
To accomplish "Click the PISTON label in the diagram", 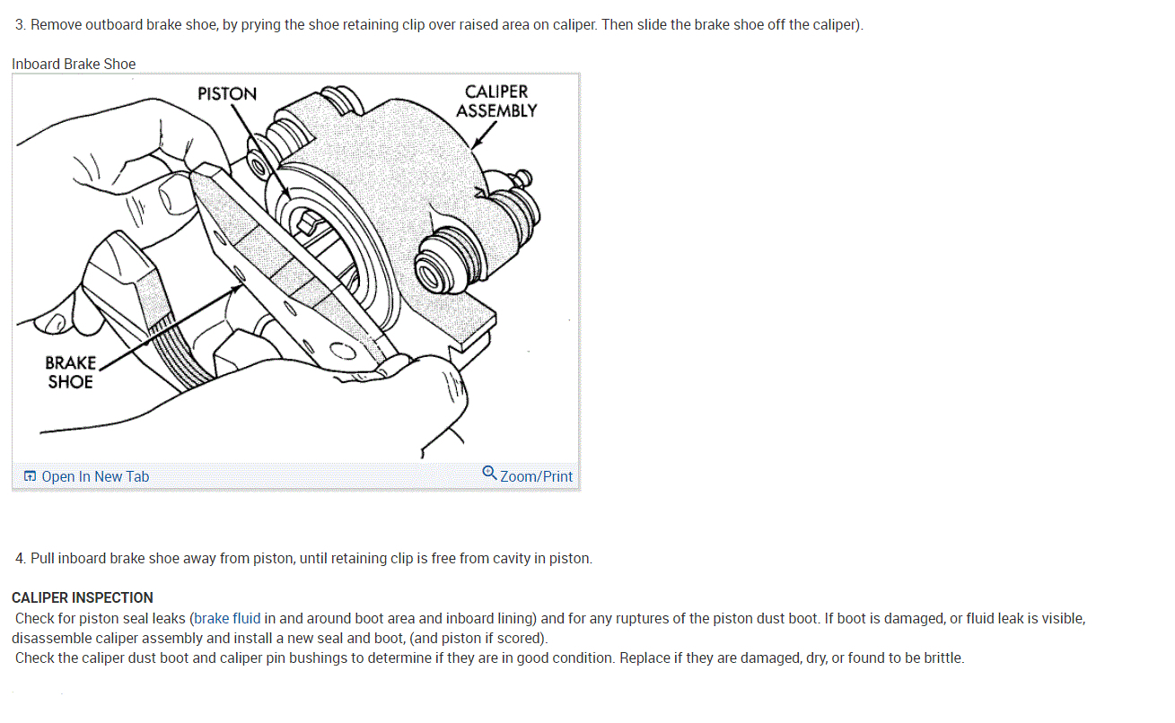I will tap(227, 94).
